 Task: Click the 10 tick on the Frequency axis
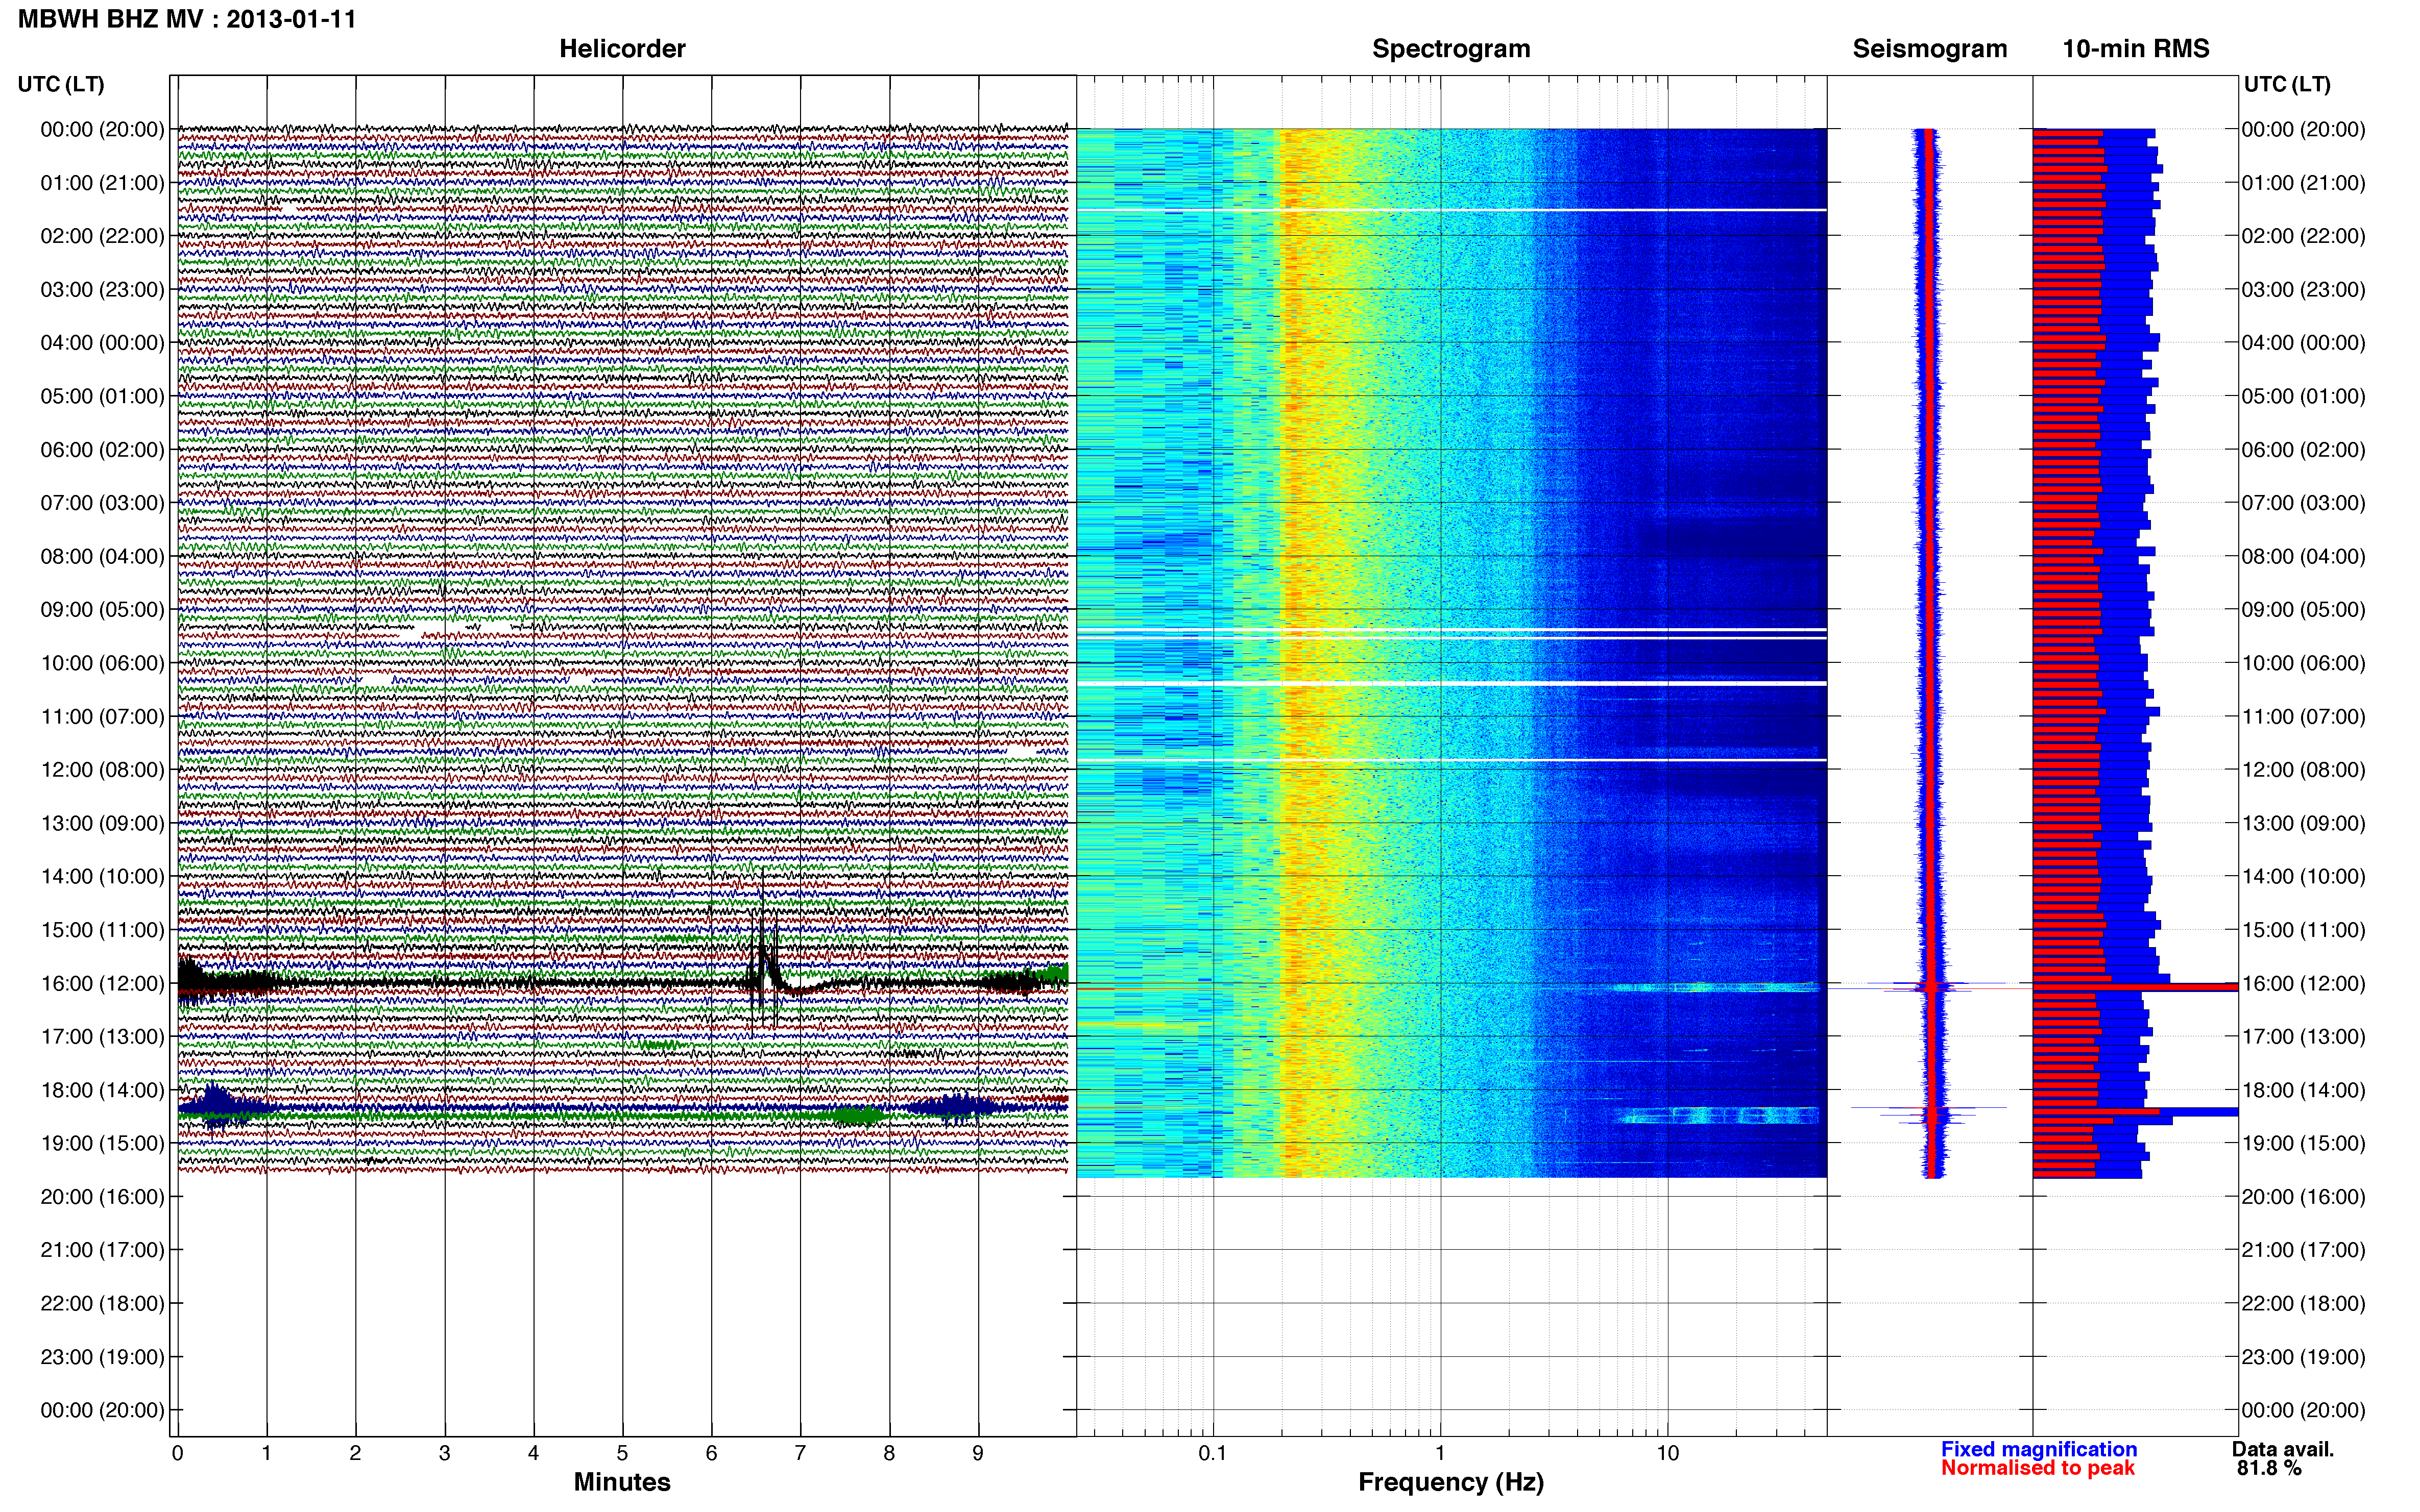pyautogui.click(x=1667, y=1453)
